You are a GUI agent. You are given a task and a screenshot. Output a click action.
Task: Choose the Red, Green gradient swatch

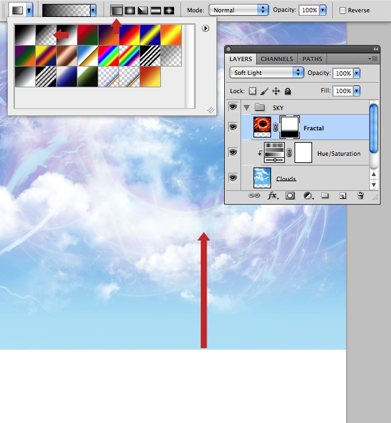[87, 35]
